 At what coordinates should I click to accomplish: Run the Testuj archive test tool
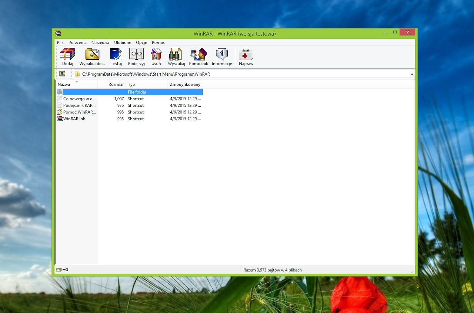click(116, 54)
